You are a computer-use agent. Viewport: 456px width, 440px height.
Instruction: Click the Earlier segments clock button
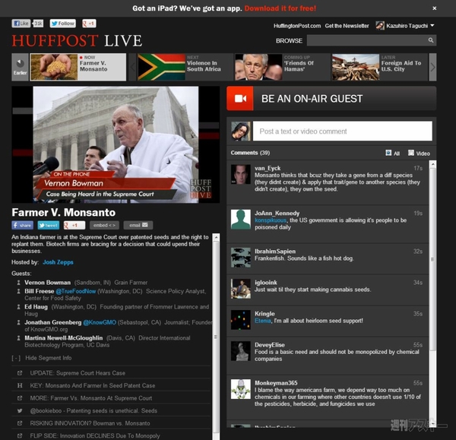tap(20, 67)
